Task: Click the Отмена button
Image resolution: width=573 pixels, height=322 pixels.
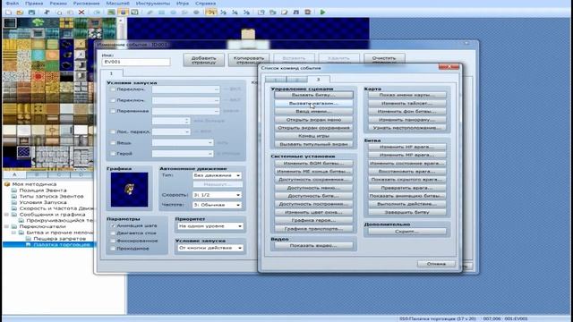Action: pos(436,264)
